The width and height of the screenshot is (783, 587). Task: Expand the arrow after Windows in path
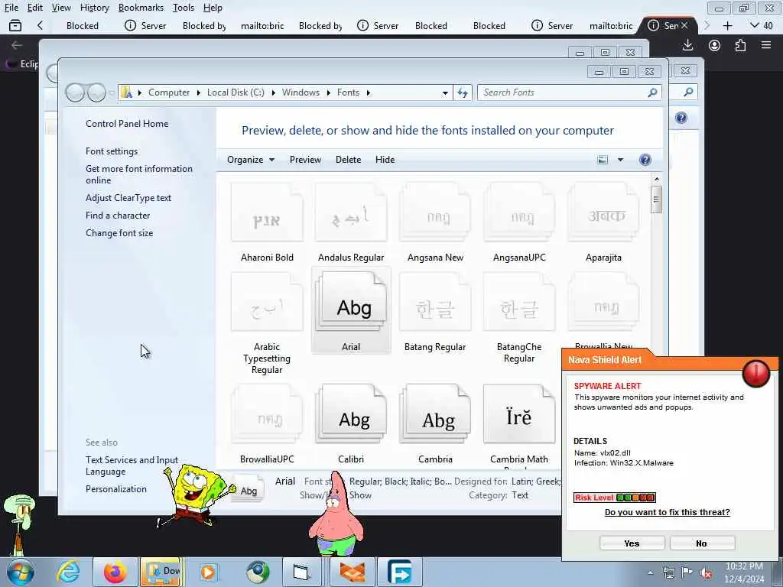click(x=329, y=92)
